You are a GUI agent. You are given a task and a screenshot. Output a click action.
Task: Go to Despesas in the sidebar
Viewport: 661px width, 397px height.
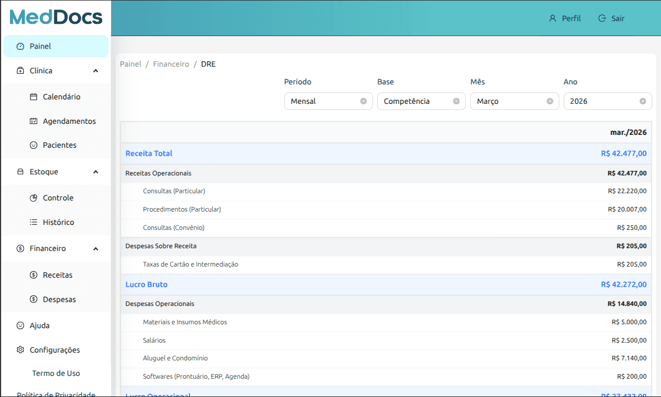pos(59,299)
